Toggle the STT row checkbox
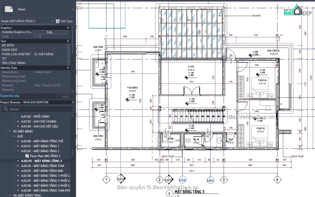315x197 pixels. coord(69,59)
